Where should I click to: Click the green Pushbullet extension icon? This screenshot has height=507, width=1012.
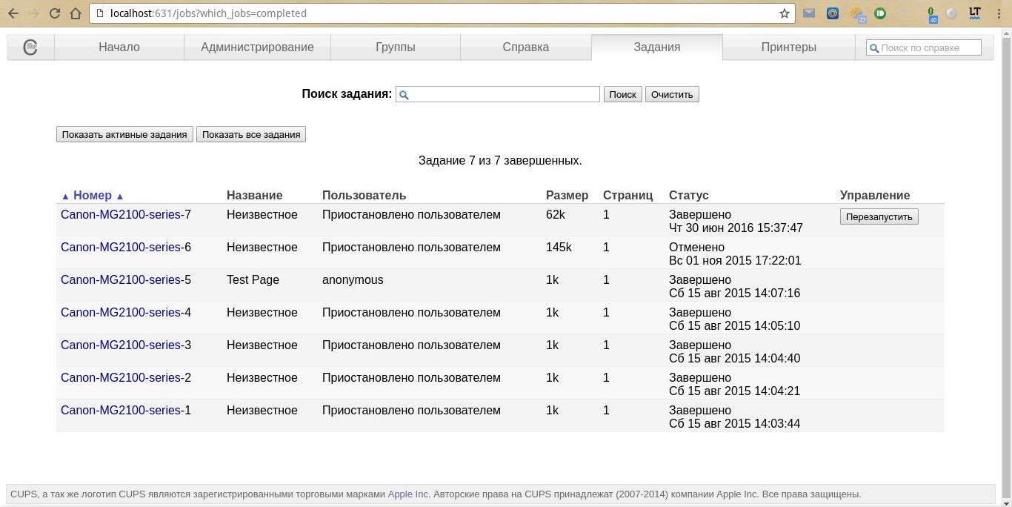(x=880, y=13)
